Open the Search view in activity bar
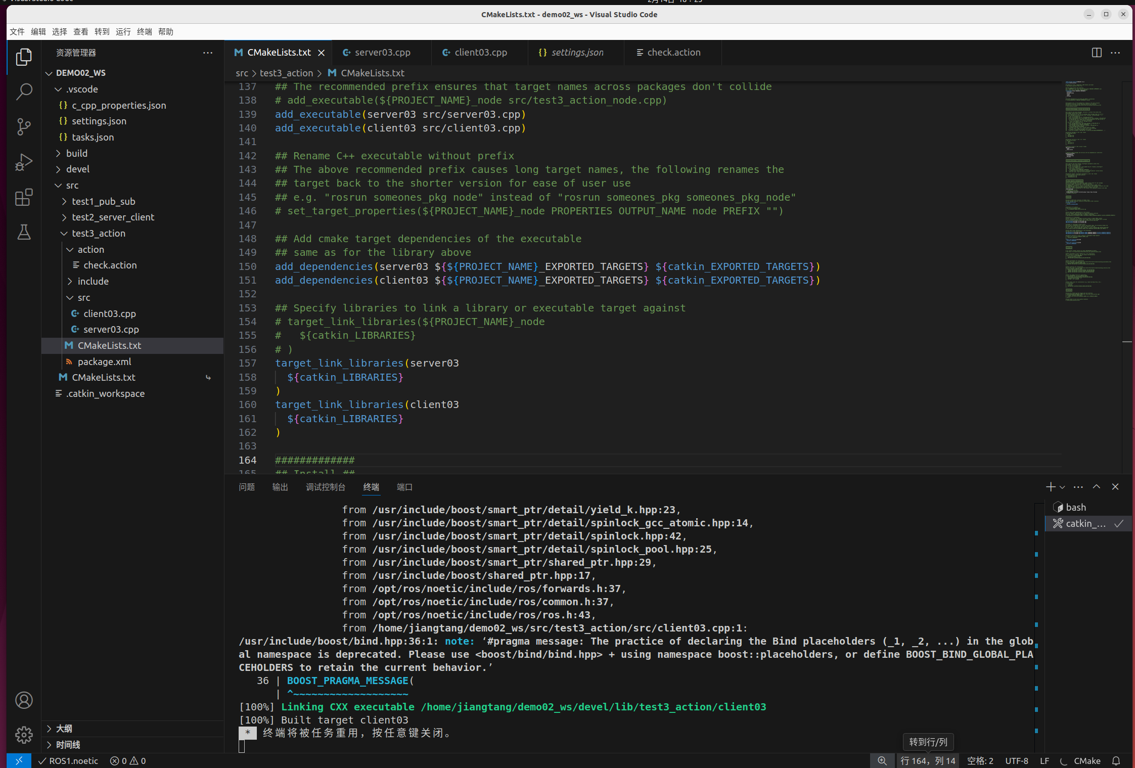 24,92
